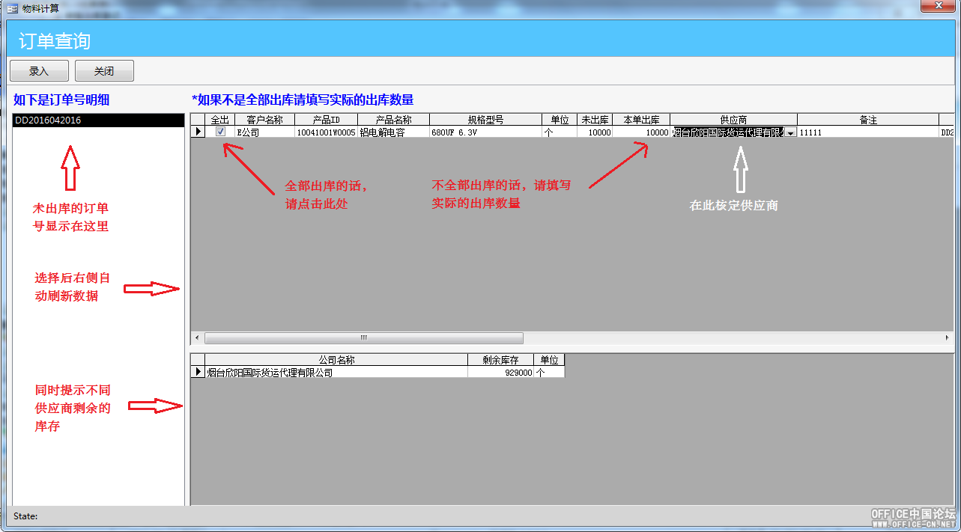Click the 单位 cell 个 in order row
961x532 pixels.
560,132
